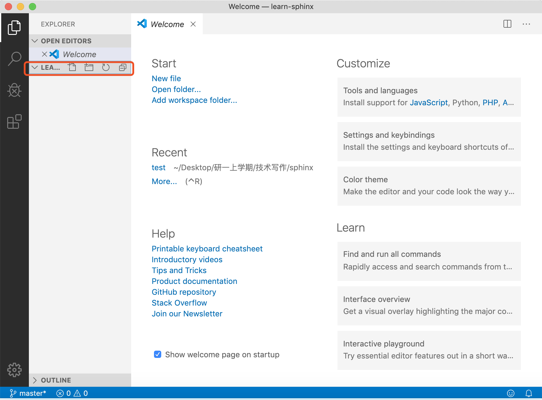Click the feedback smiley icon
Screen dimensions: 542x400
click(510, 393)
